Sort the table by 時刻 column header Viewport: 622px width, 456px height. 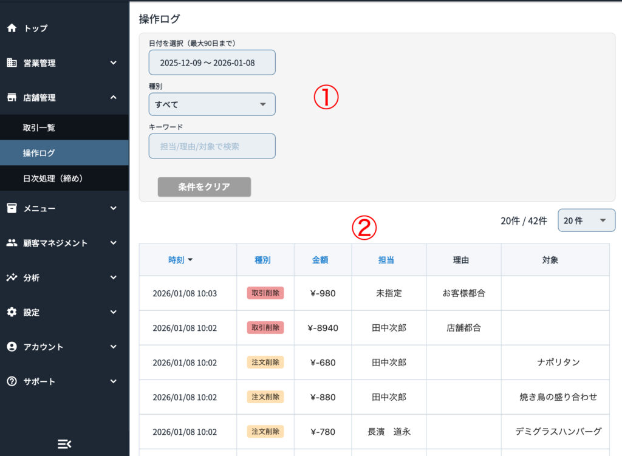pos(180,260)
